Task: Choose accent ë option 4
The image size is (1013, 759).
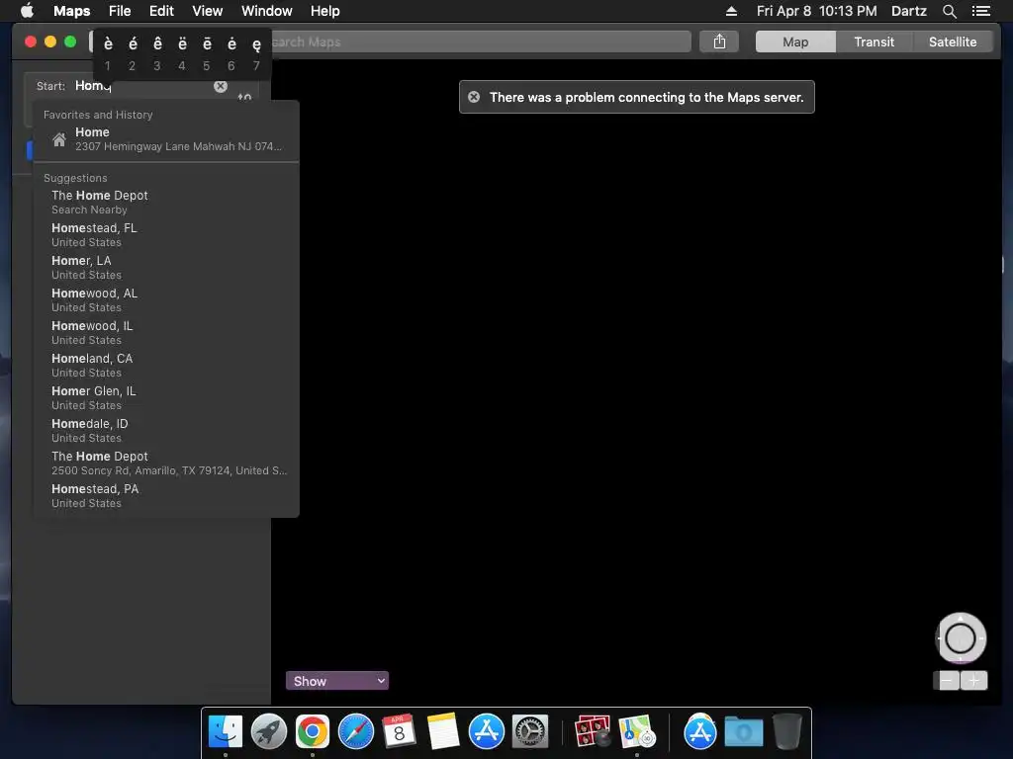Action: tap(182, 53)
